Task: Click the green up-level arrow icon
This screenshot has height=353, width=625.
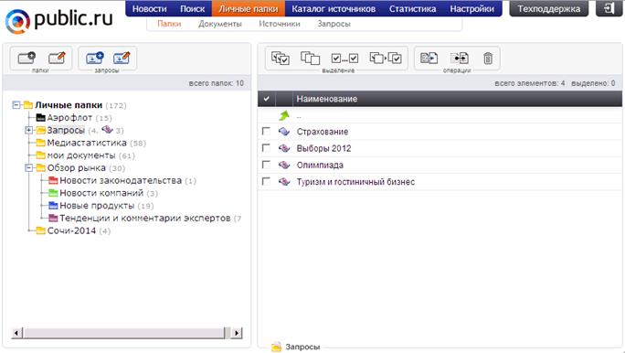Action: [x=284, y=115]
